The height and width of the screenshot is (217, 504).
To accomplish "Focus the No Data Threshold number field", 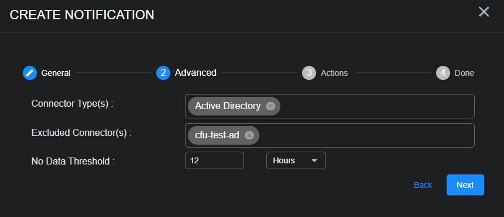I will (x=214, y=160).
